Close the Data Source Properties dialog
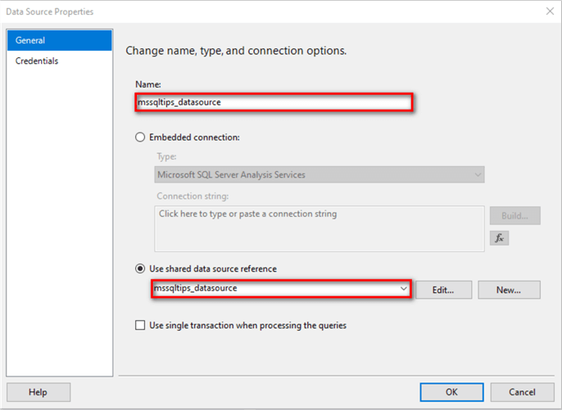 coord(549,11)
